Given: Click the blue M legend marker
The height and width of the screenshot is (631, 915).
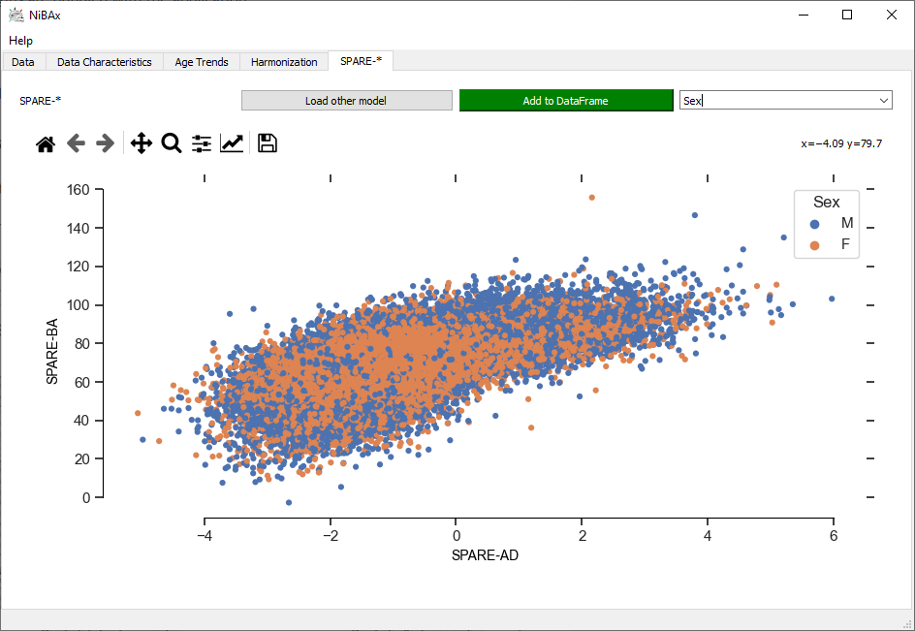Looking at the screenshot, I should 814,224.
